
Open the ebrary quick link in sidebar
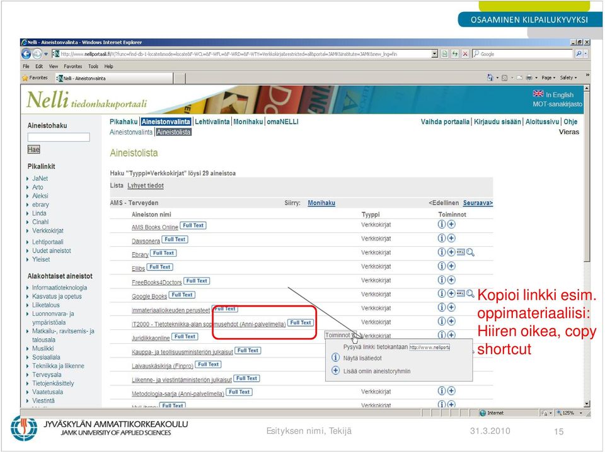(40, 205)
